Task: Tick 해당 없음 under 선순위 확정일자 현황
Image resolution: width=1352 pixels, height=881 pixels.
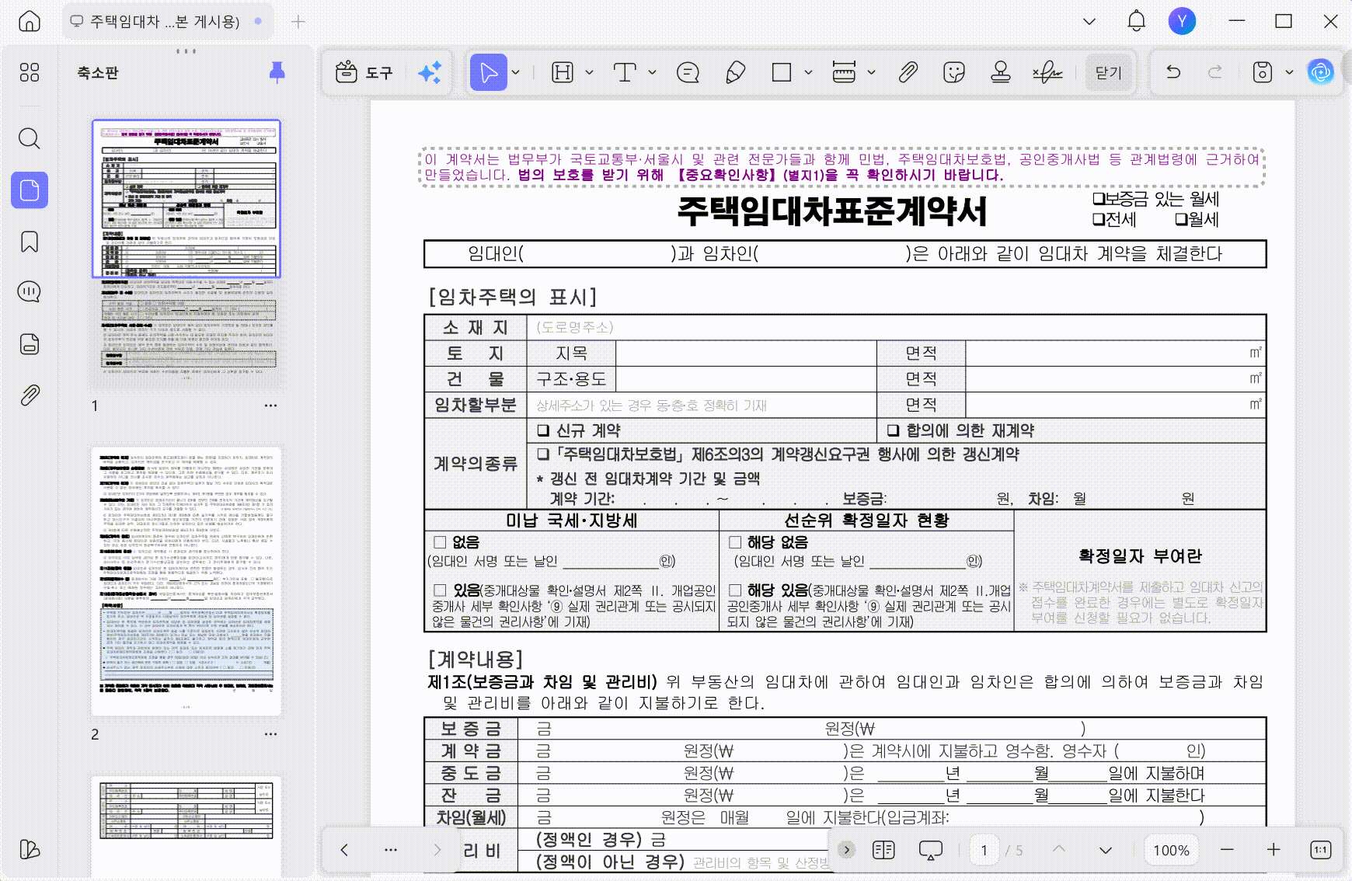Action: pyautogui.click(x=735, y=542)
